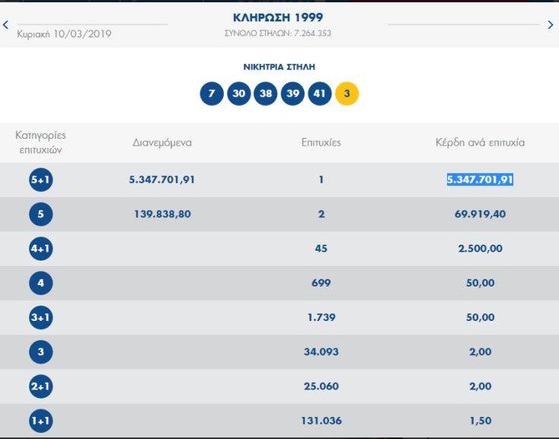Click the yellow Joker ball 3
This screenshot has width=559, height=439.
click(347, 94)
